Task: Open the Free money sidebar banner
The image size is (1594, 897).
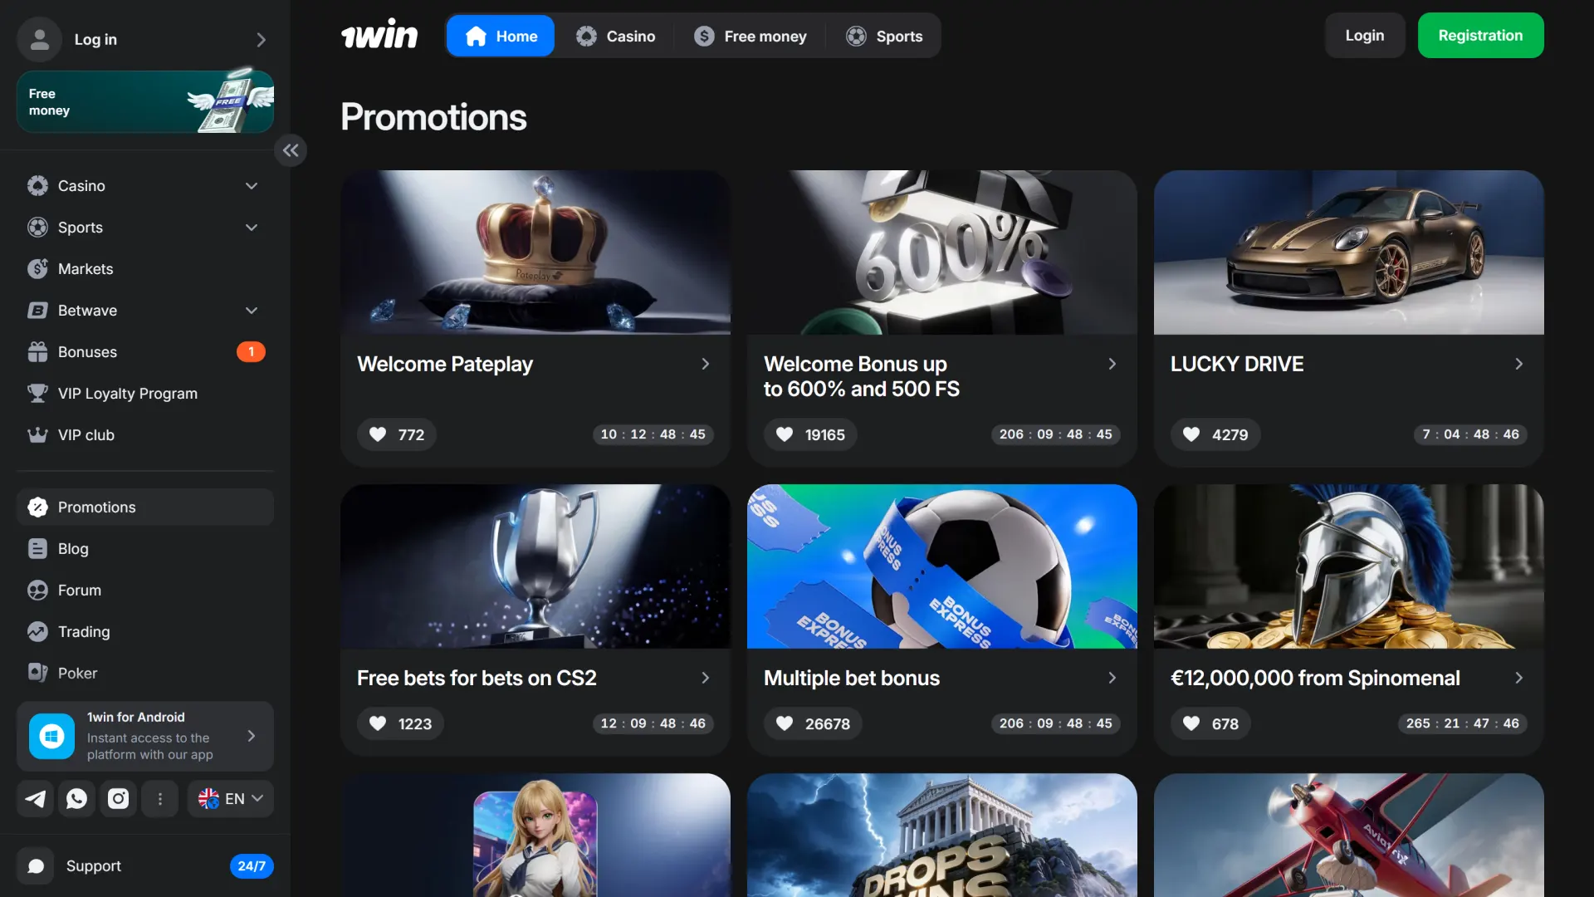Action: [x=145, y=101]
